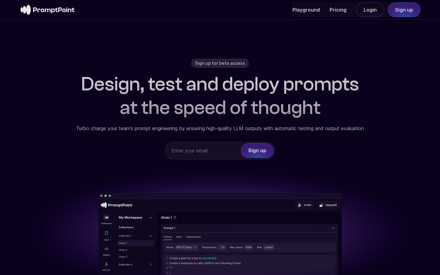Screen dimensions: 440x275
Task: Click the PromptPoint logo in app preview
Action: (116, 205)
